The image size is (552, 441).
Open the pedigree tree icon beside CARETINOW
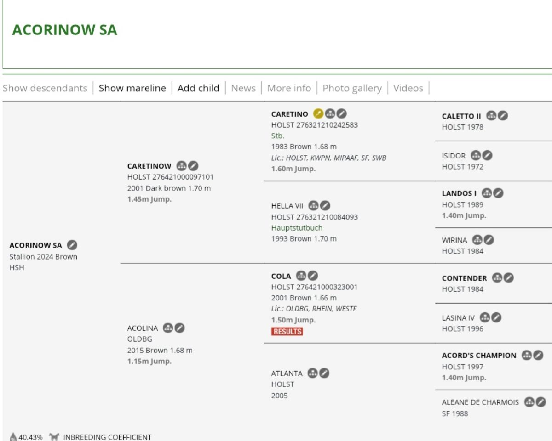click(x=182, y=166)
